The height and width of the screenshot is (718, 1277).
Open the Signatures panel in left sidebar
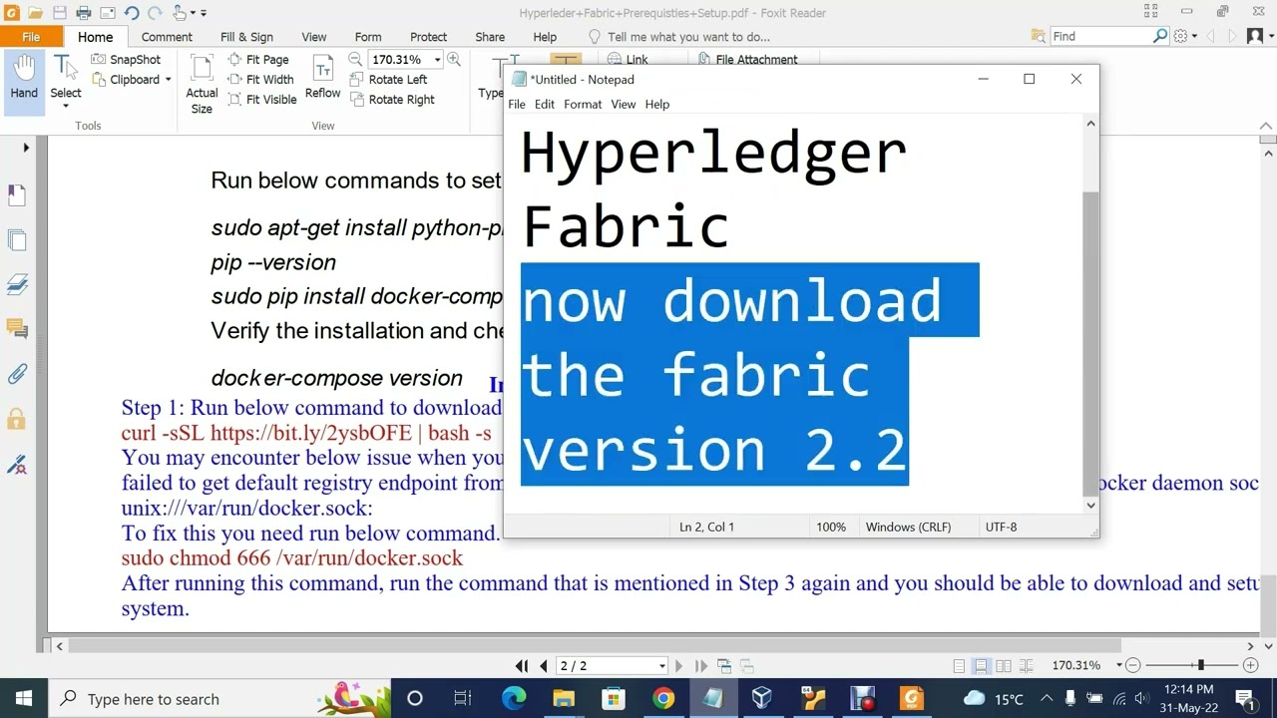pyautogui.click(x=17, y=464)
